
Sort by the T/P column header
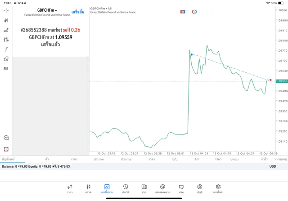(x=197, y=159)
